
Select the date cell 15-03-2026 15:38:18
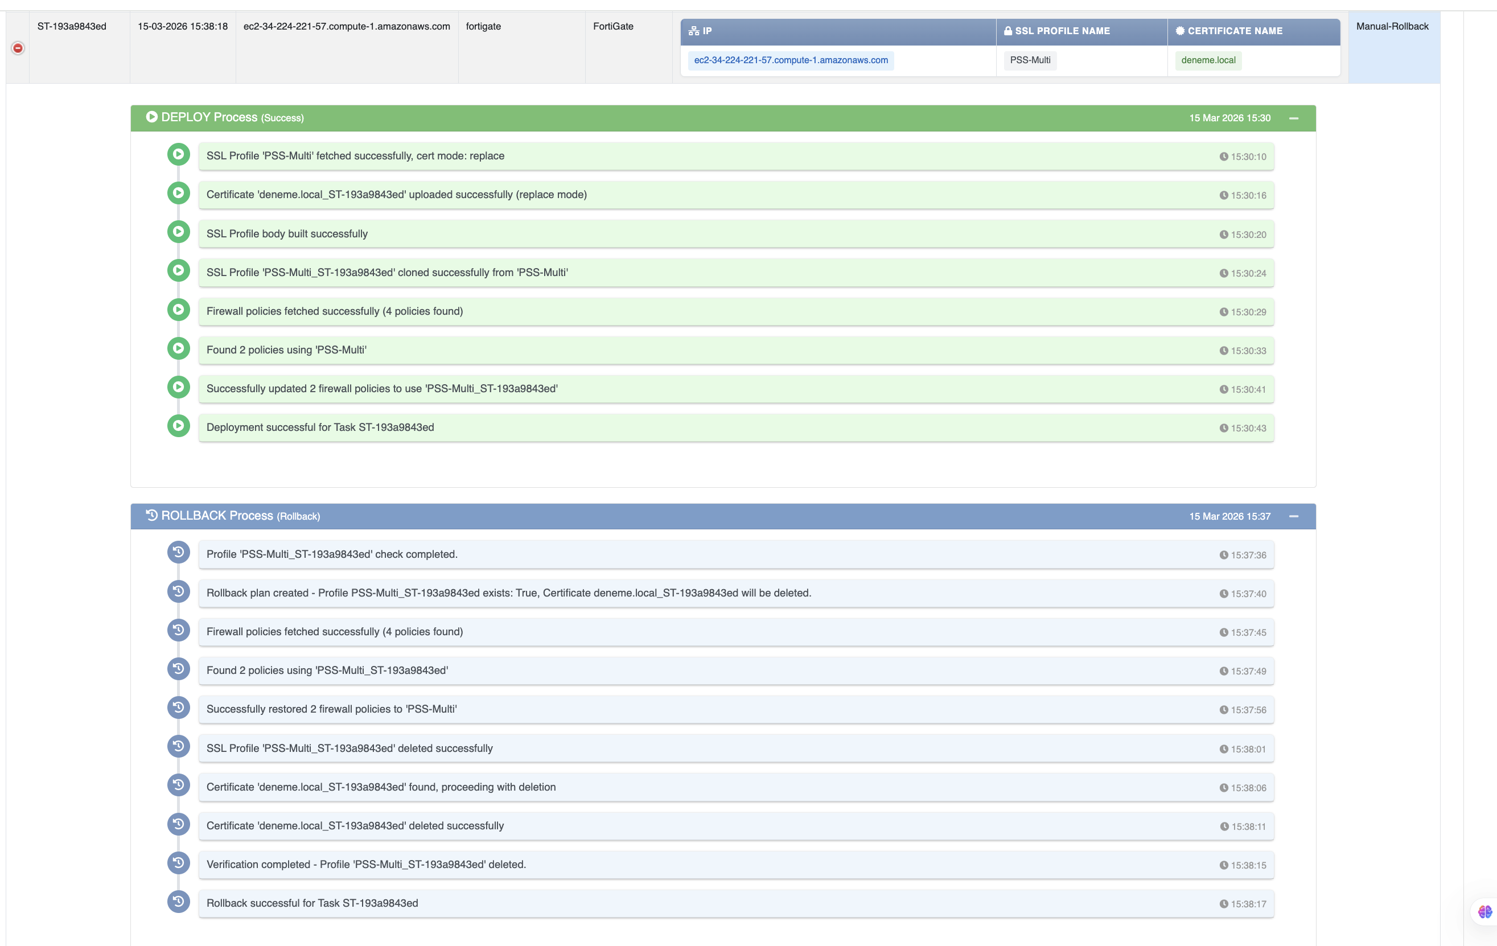[x=183, y=47]
